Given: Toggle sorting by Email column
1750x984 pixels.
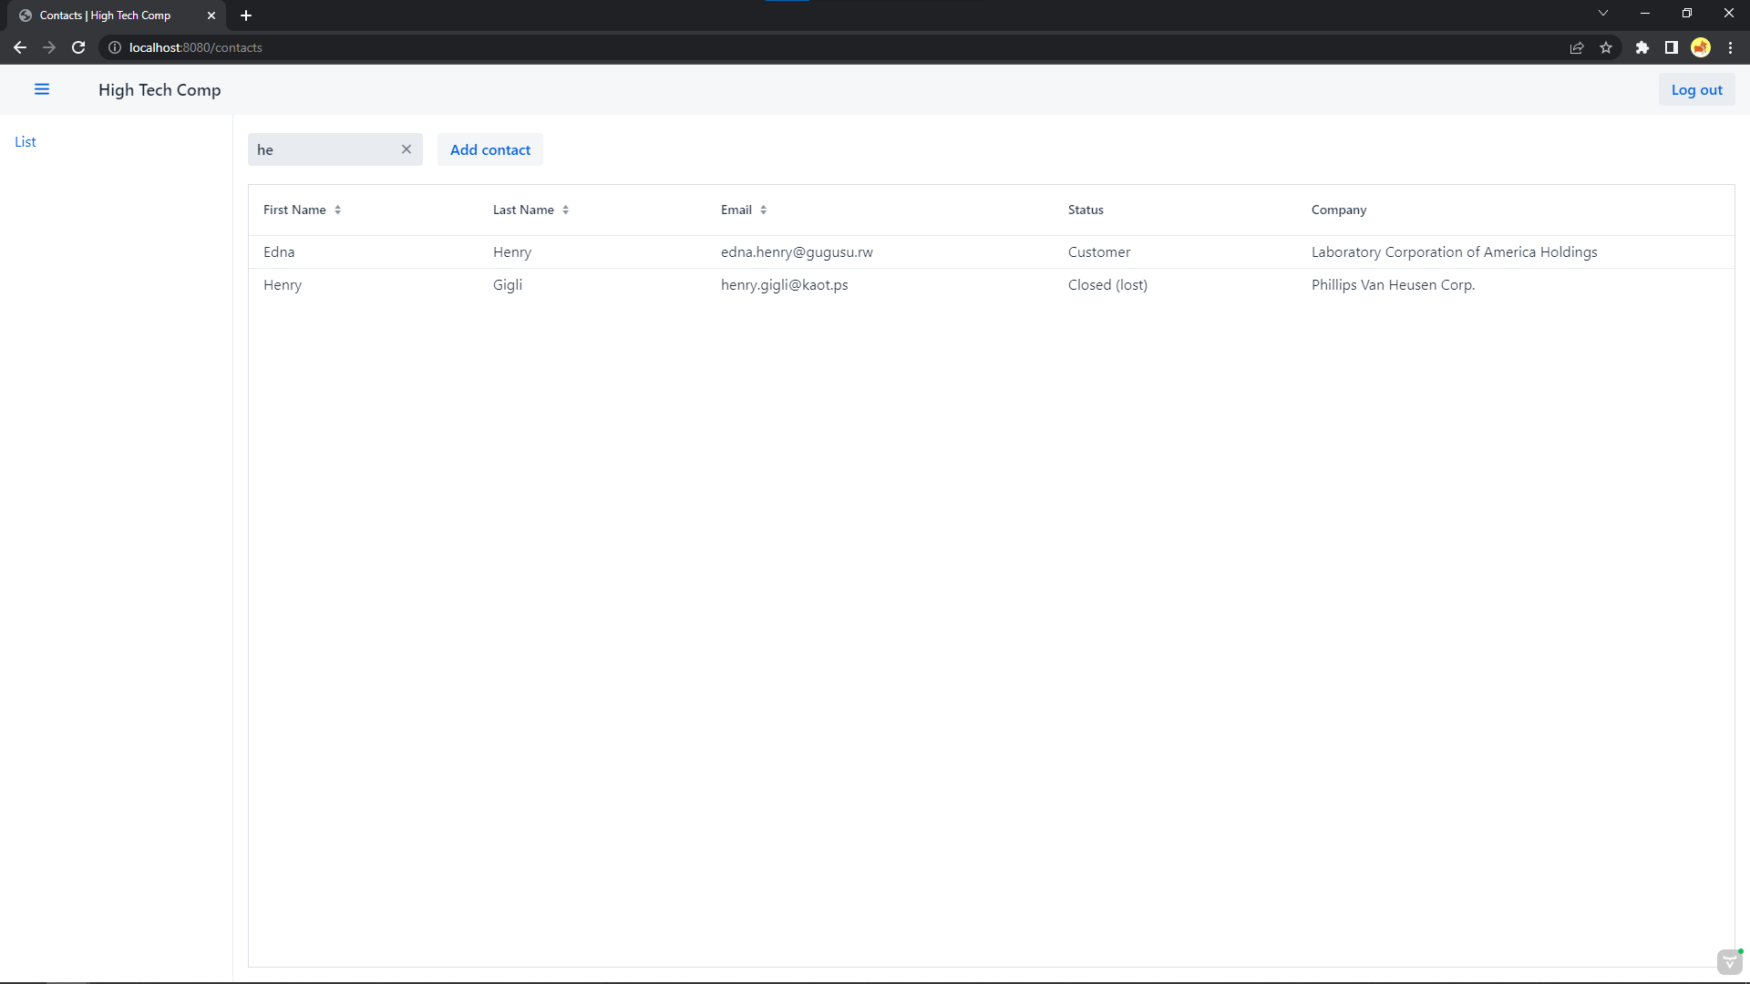Looking at the screenshot, I should point(763,210).
